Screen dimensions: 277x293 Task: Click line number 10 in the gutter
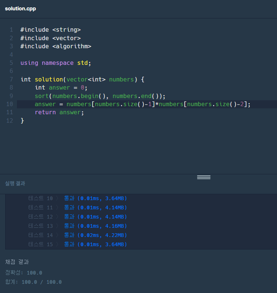pyautogui.click(x=10, y=104)
